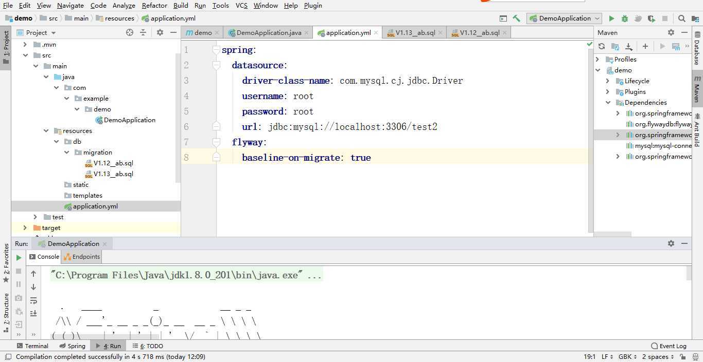This screenshot has height=362, width=703.
Task: Expand Maven Plugins node
Action: 608,92
